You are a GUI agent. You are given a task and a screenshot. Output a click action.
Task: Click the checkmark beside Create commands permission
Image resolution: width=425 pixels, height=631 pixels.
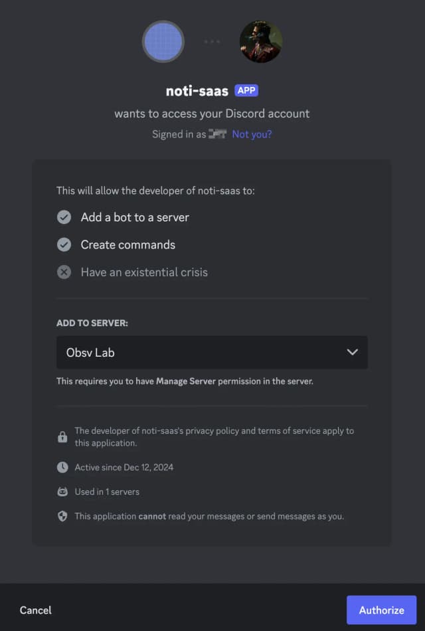64,244
